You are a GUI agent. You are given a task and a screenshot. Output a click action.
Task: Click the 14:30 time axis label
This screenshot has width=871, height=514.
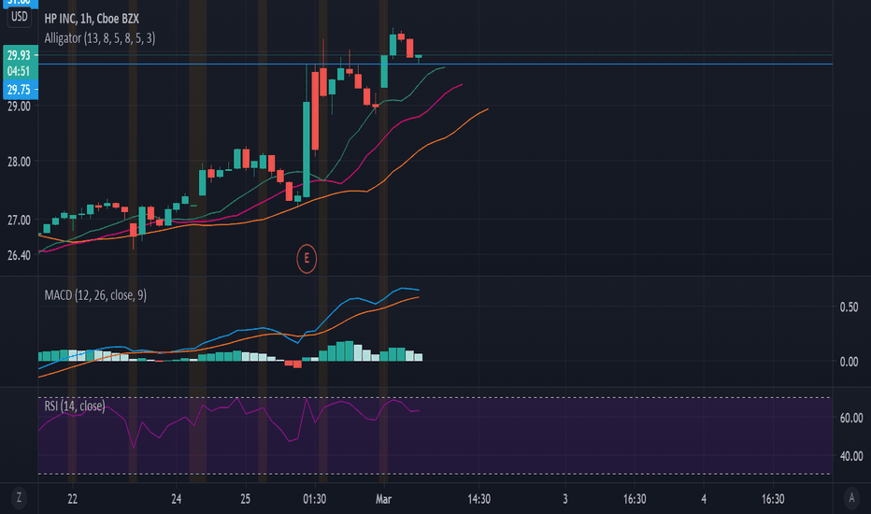[478, 499]
